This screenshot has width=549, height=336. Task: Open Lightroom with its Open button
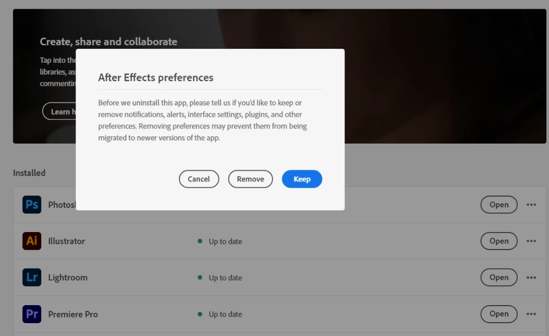[x=499, y=277]
